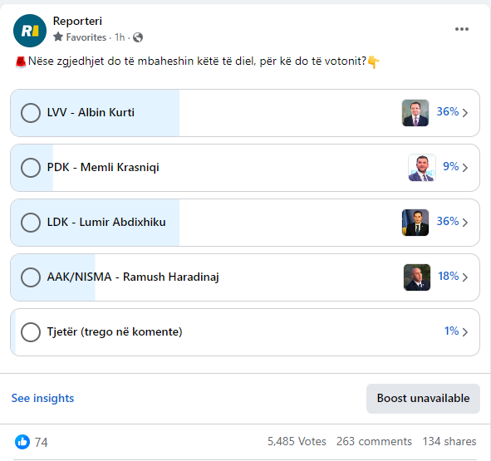The image size is (491, 461).
Task: Open the three-dot post options menu
Action: (462, 29)
